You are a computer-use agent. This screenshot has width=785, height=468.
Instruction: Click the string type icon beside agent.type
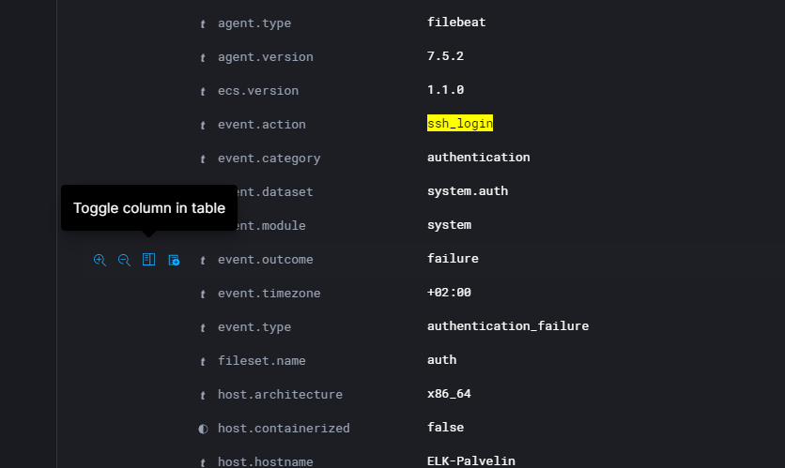pyautogui.click(x=203, y=23)
